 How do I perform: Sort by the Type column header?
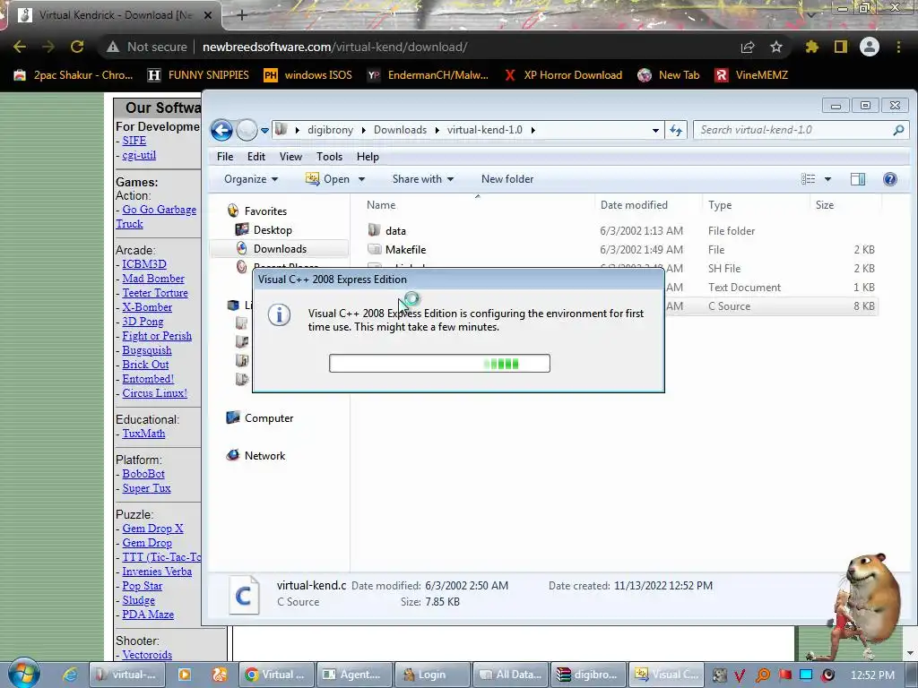point(720,205)
